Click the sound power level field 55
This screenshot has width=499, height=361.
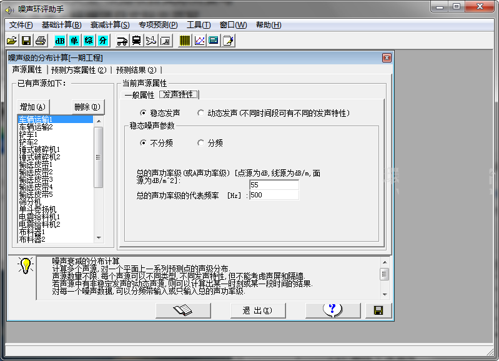pyautogui.click(x=274, y=185)
